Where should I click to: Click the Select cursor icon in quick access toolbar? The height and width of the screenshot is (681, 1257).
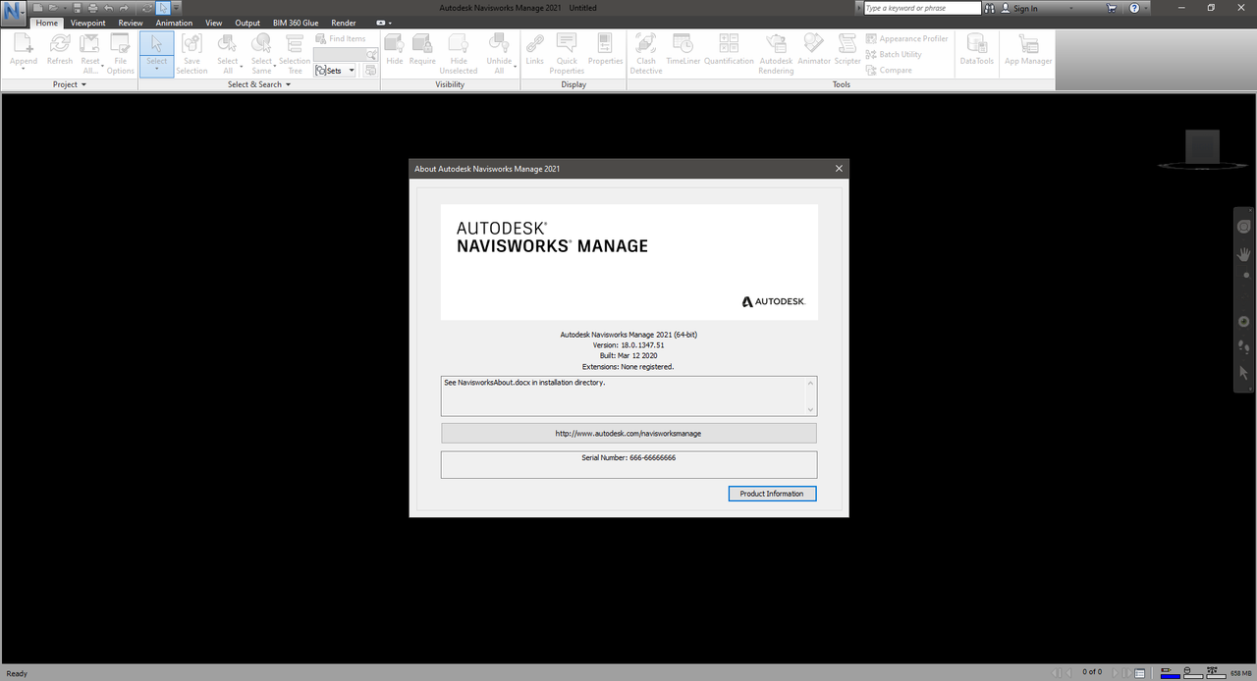click(x=163, y=8)
